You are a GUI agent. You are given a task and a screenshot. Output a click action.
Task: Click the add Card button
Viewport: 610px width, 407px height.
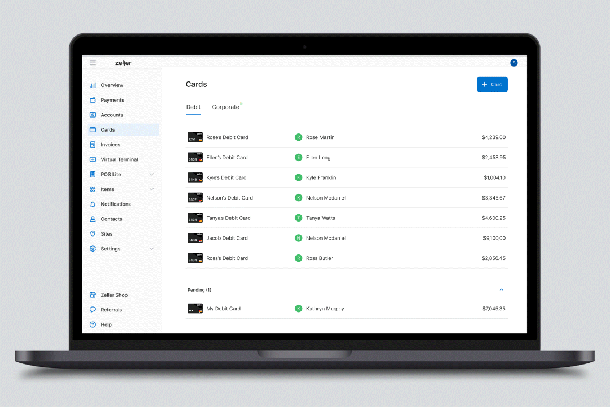point(492,84)
